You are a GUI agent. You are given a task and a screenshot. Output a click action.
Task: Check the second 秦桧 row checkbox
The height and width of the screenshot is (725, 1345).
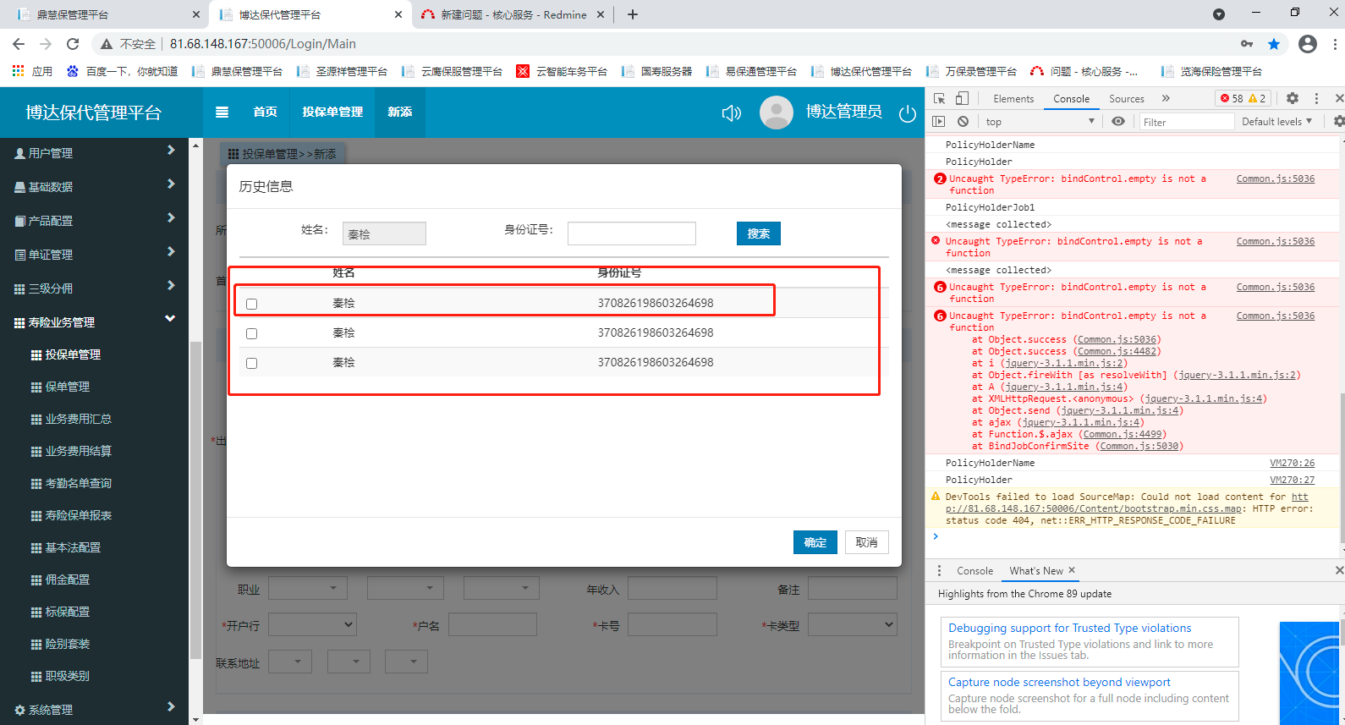pyautogui.click(x=251, y=333)
